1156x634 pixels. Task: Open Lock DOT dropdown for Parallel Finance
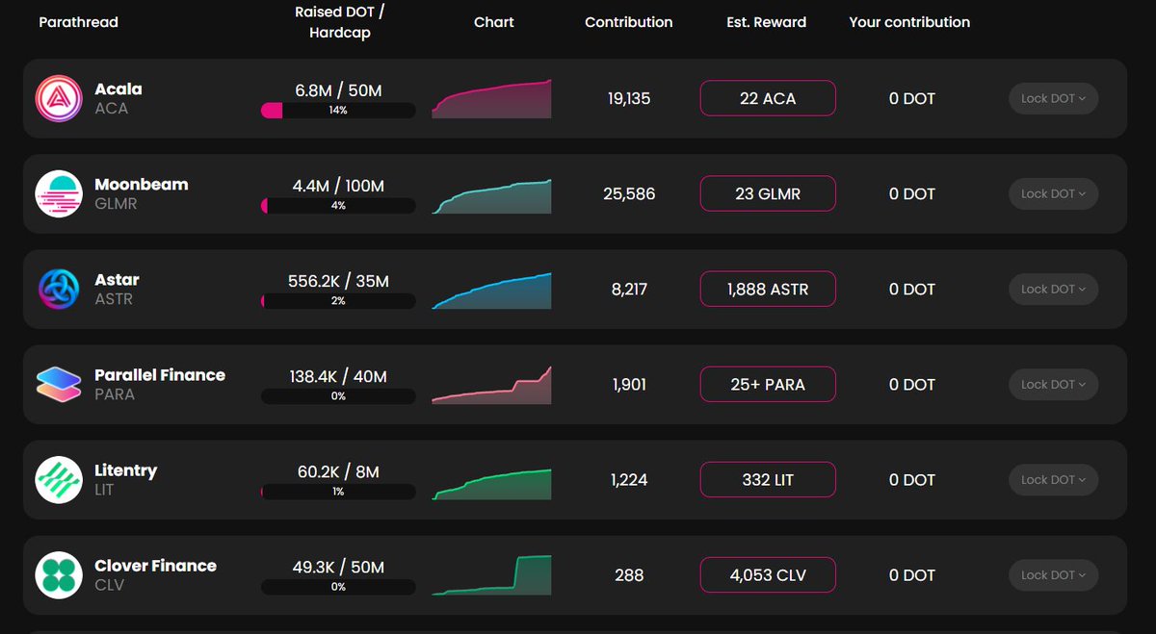(x=1053, y=384)
